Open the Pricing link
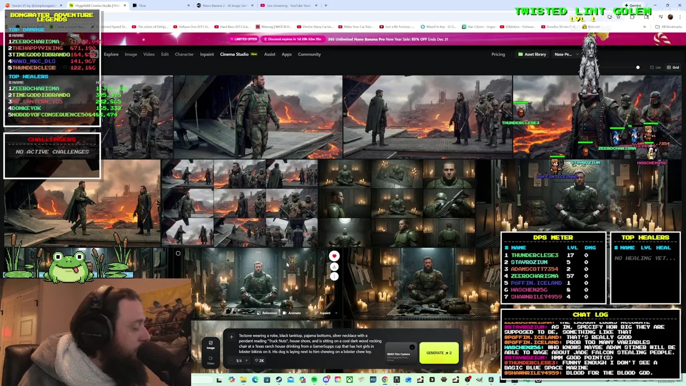 pos(498,54)
